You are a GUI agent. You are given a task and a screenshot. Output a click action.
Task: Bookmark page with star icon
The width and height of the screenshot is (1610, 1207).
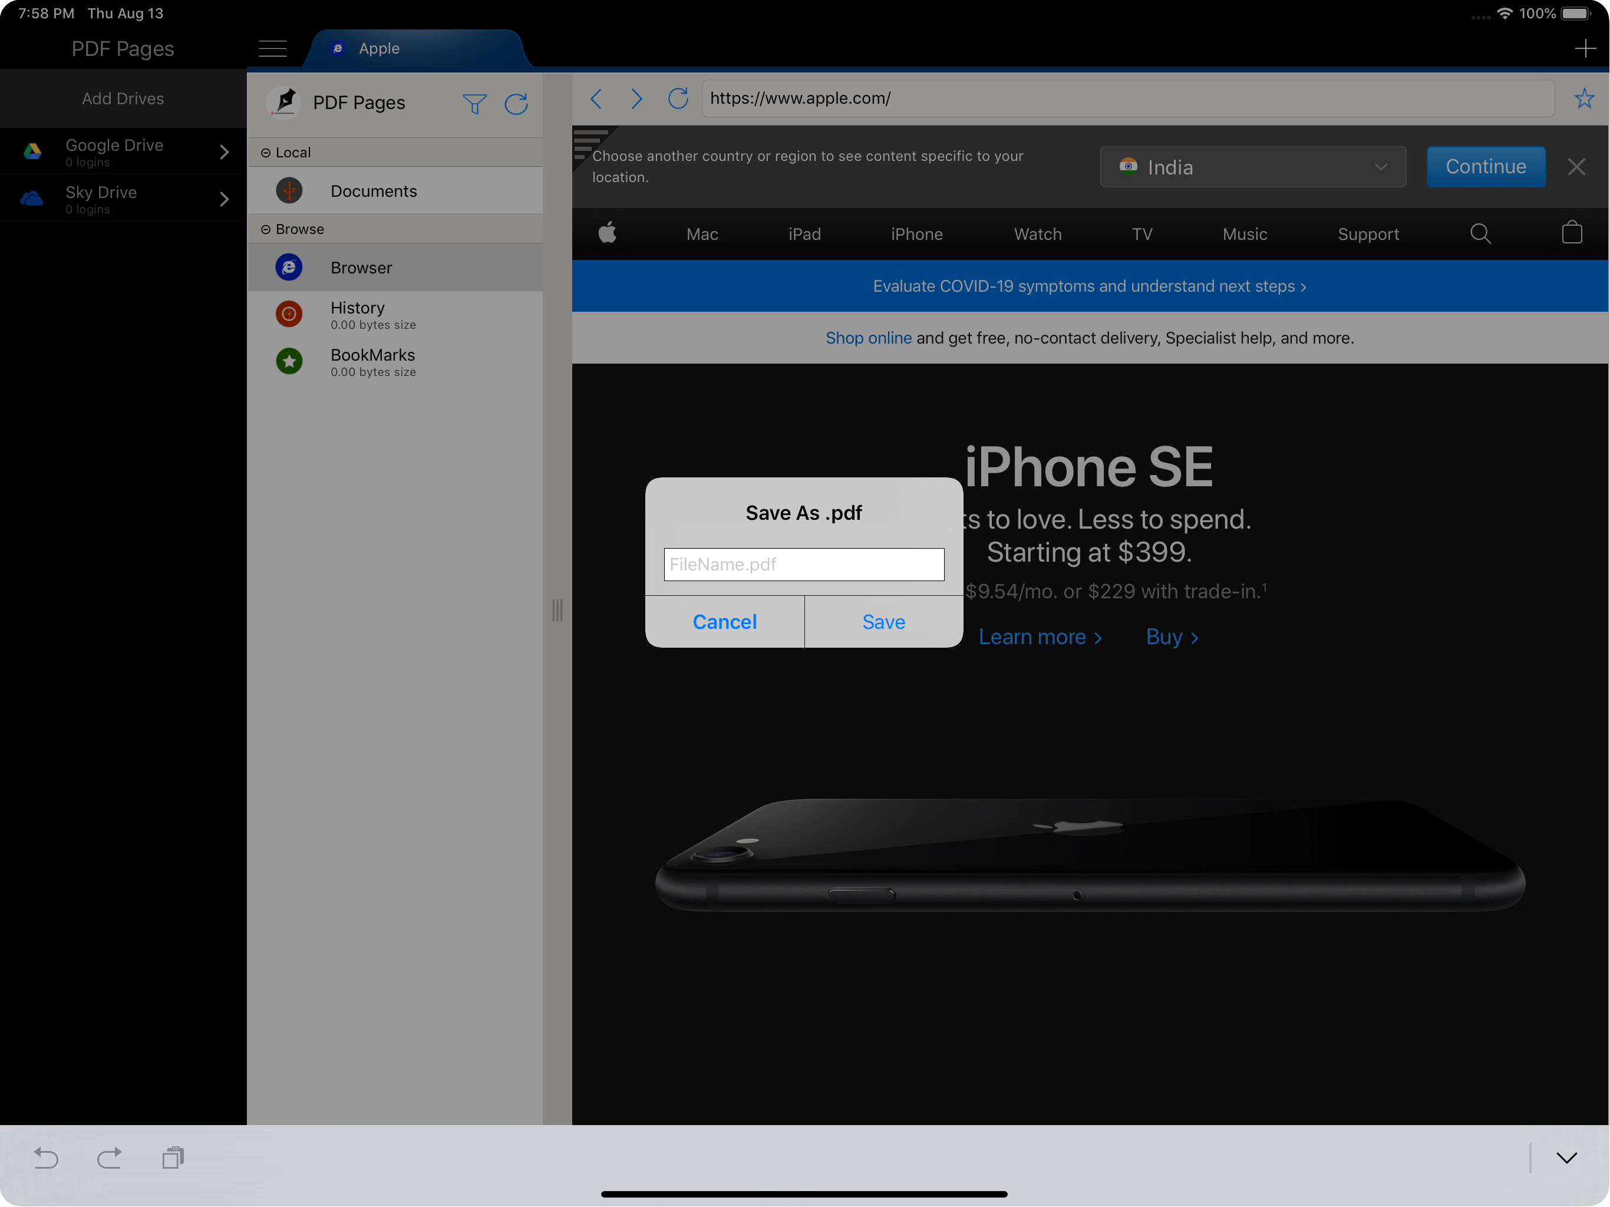(x=1584, y=98)
